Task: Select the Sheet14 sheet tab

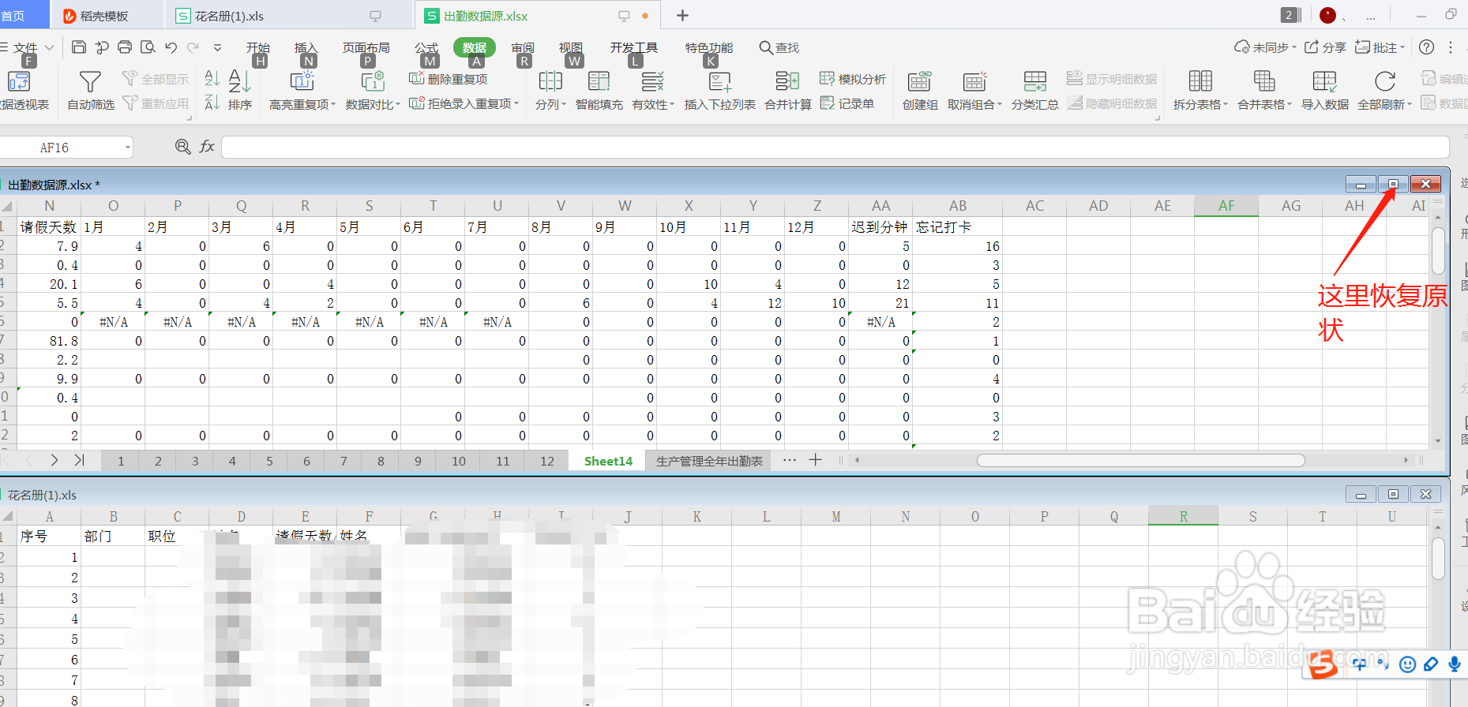Action: click(608, 461)
